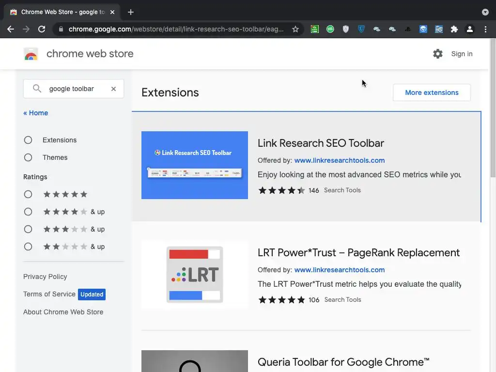Open linkresearchtools.com link under LRT Power*Trust
496x372 pixels.
(x=340, y=270)
